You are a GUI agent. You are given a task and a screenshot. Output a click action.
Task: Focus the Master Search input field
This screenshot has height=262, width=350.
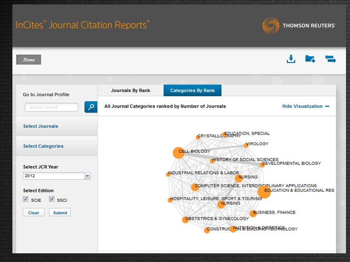point(51,107)
